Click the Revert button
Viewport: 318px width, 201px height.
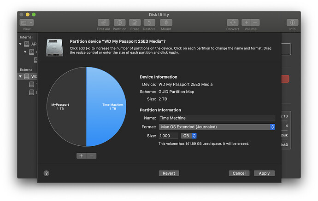point(169,173)
